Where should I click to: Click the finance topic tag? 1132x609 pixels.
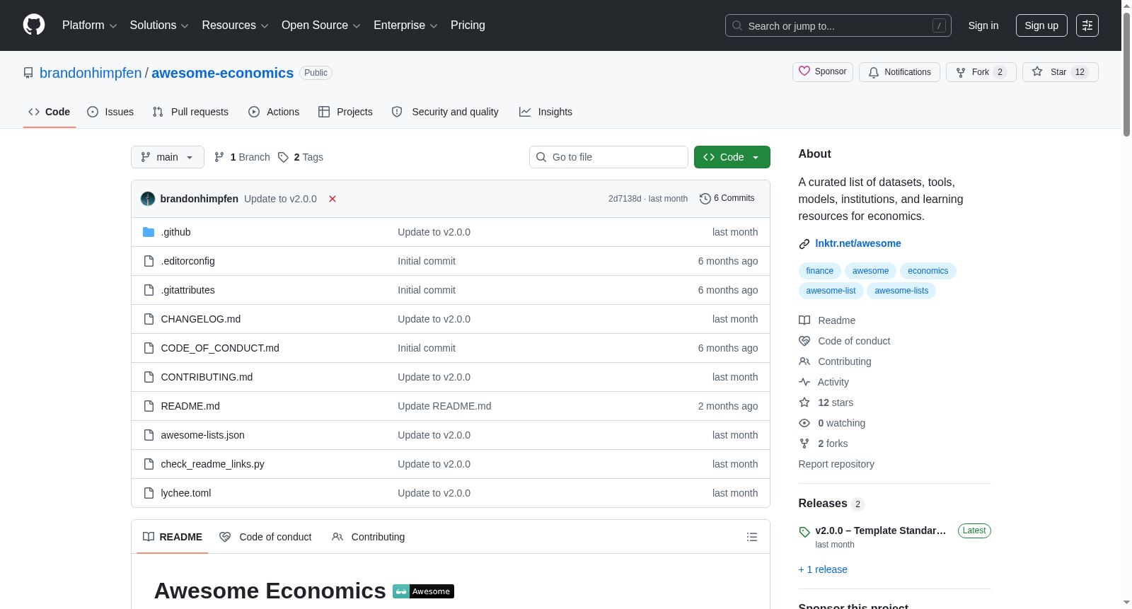click(820, 271)
